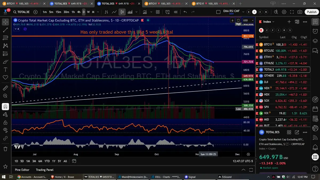Open watchlist advanced view icon
This screenshot has width=320, height=180.
click(297, 22)
